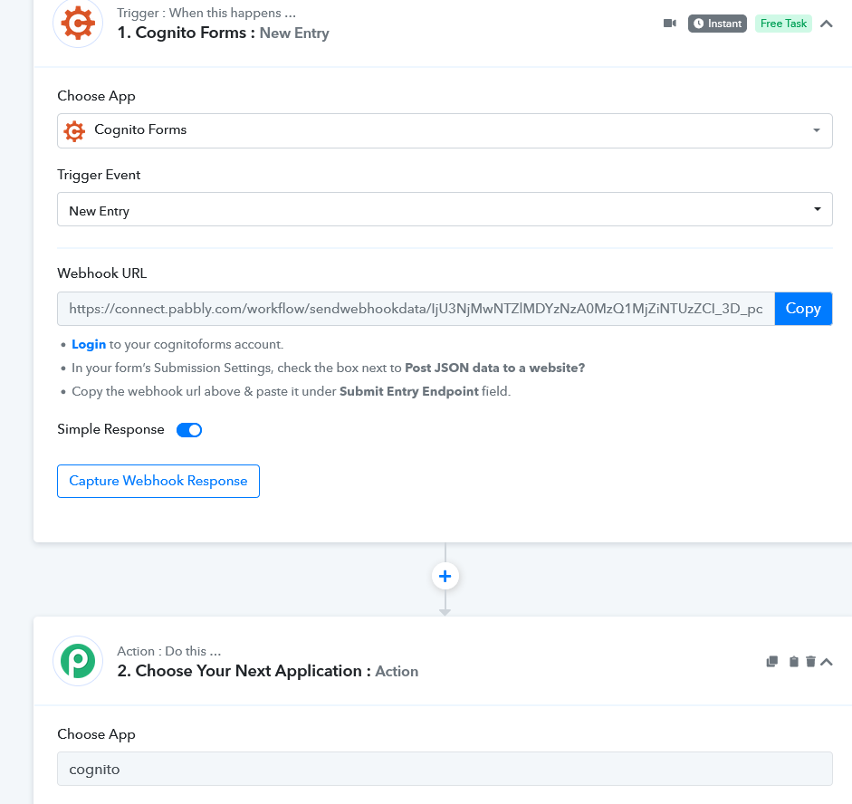Delete the action step via trash icon
The height and width of the screenshot is (804, 852).
pos(810,661)
